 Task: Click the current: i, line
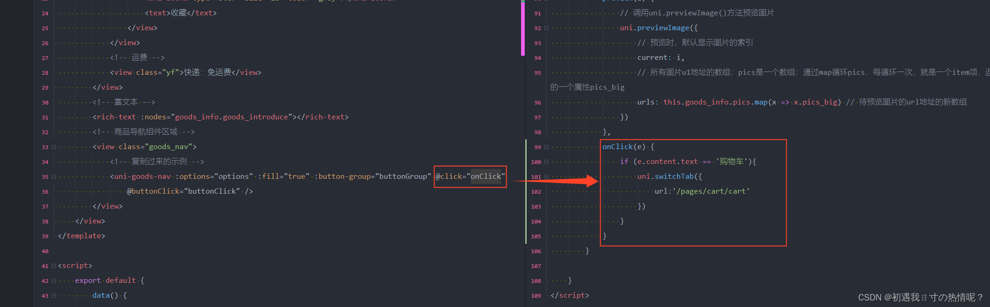tap(661, 58)
